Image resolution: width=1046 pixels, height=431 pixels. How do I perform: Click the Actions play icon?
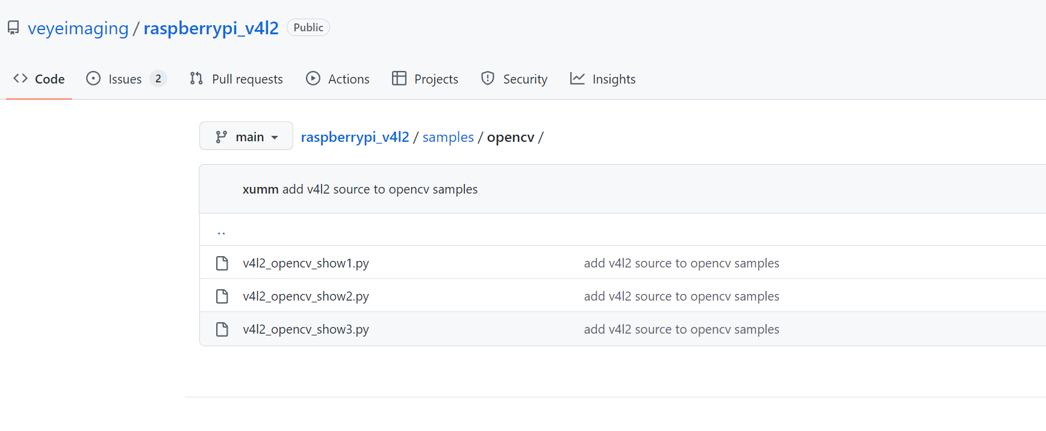pos(313,79)
